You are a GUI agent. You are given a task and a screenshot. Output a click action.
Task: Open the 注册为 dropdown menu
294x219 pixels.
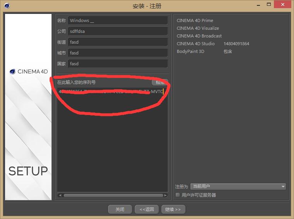[x=238, y=187]
